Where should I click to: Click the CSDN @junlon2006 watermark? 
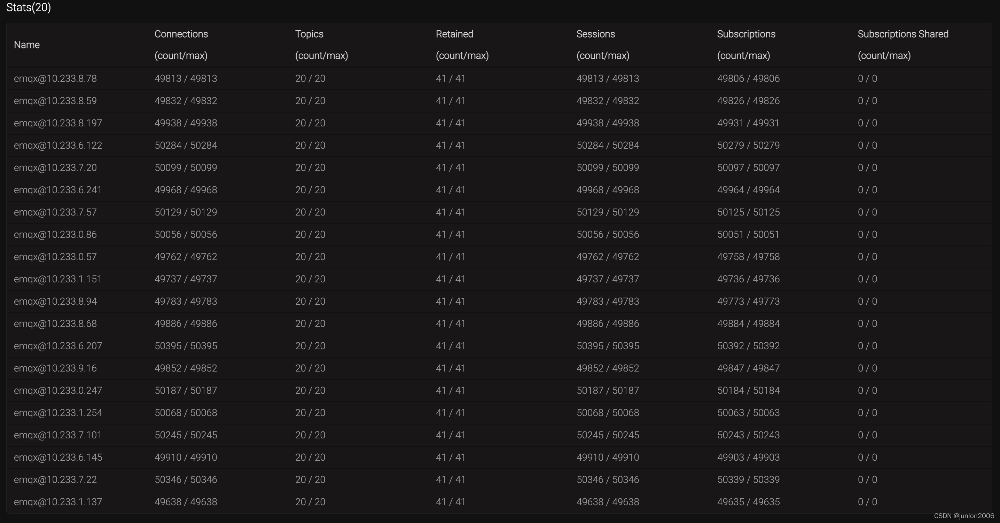point(963,516)
